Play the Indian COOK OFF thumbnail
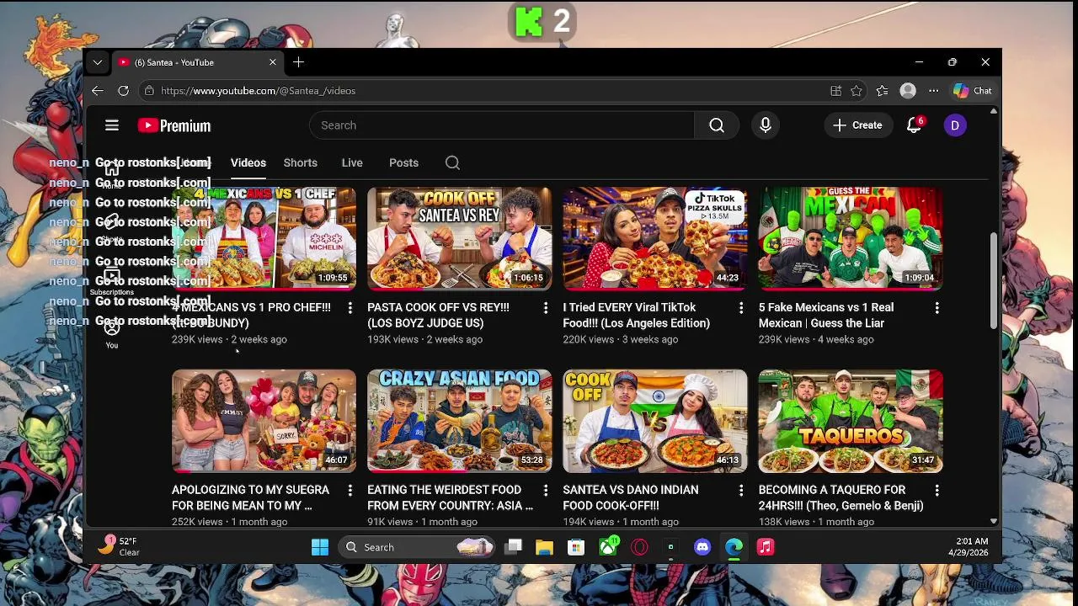1078x606 pixels. point(655,421)
